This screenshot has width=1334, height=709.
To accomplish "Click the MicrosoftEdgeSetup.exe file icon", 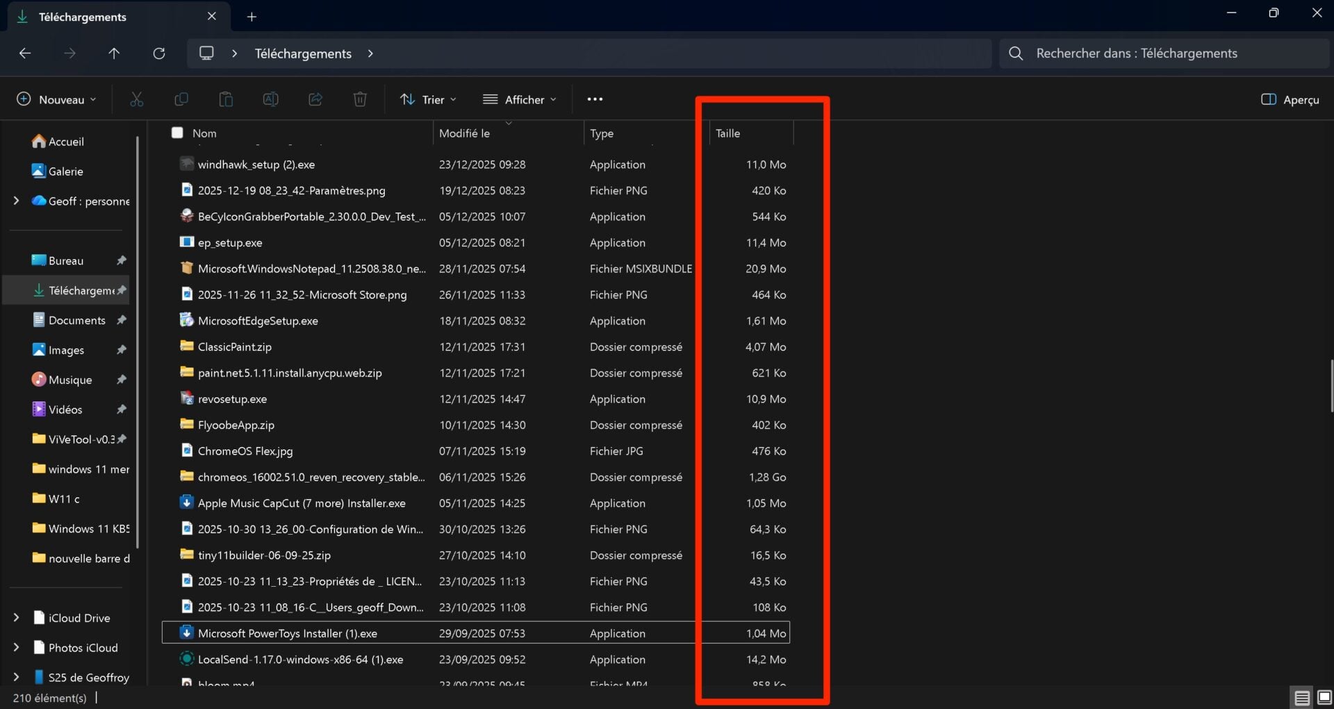I will (x=186, y=320).
